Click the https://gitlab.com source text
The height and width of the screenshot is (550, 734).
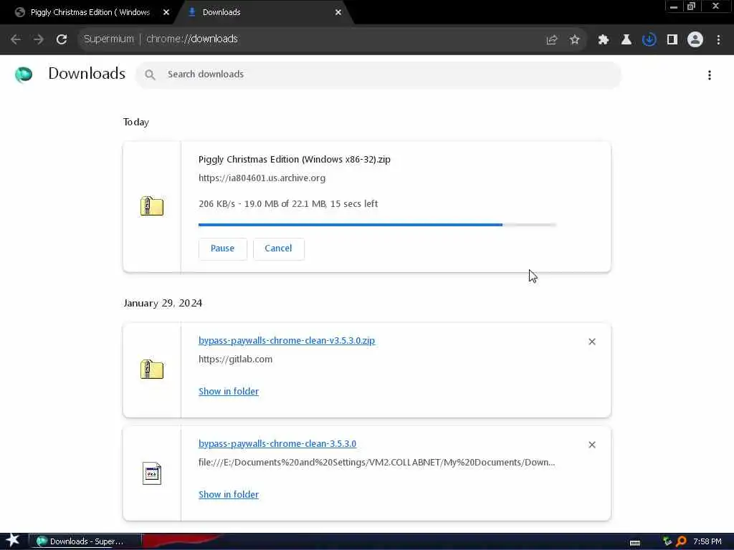point(235,360)
